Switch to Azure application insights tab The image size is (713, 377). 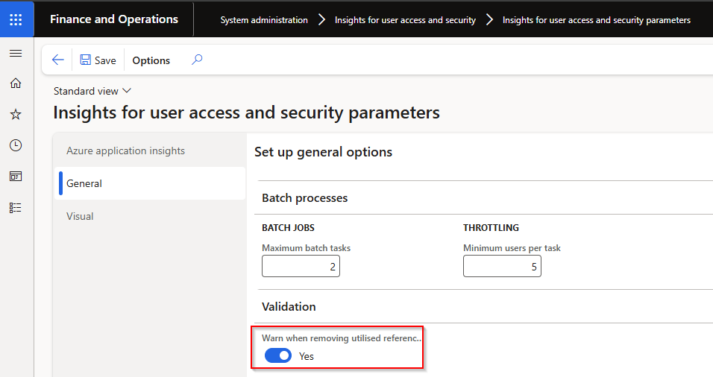tap(125, 151)
